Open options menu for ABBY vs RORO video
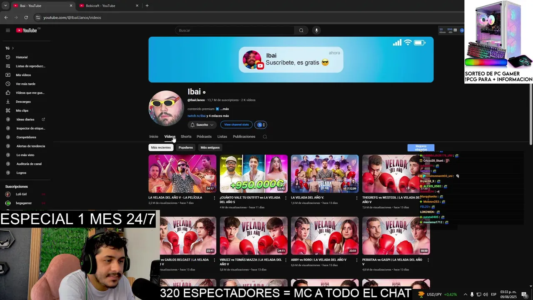533x300 pixels. (356, 260)
